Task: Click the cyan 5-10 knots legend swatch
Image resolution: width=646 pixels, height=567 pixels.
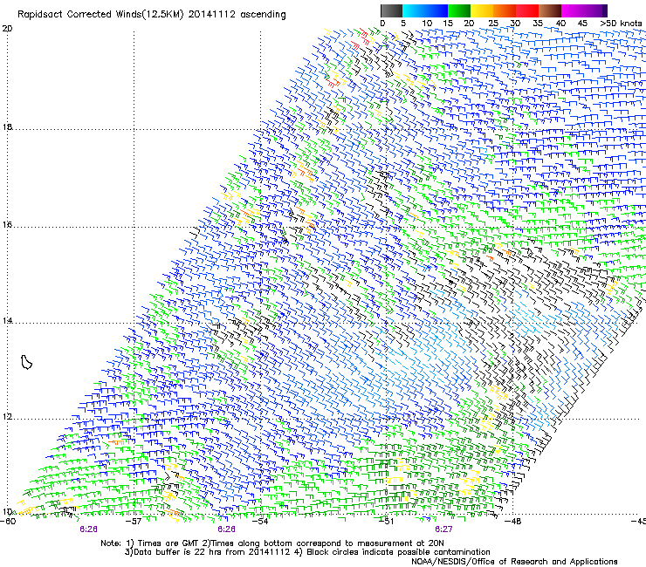Action: point(414,10)
